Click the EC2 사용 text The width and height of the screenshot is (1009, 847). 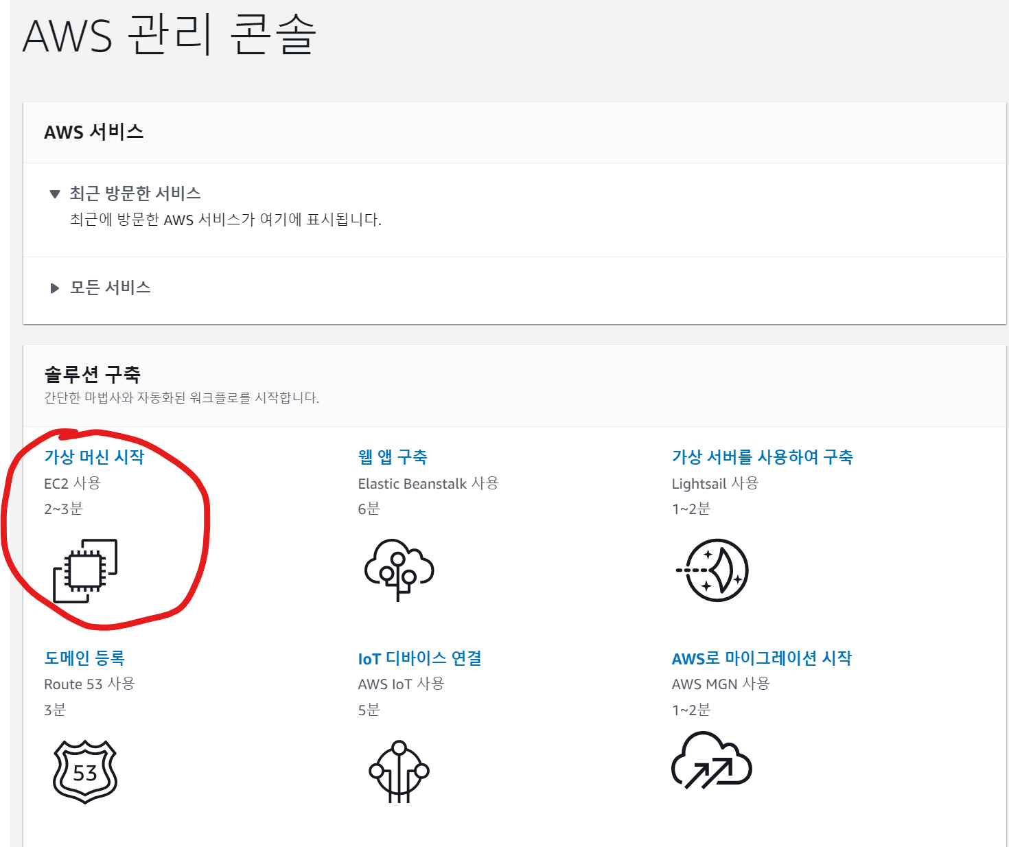[x=72, y=483]
